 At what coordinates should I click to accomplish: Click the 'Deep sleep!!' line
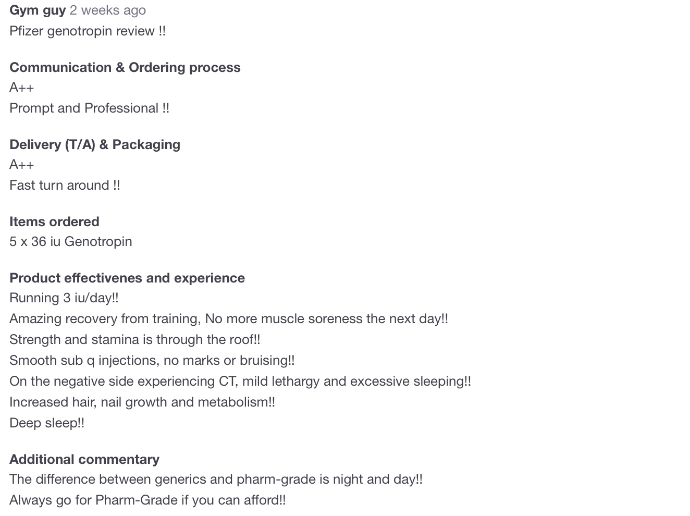click(47, 423)
